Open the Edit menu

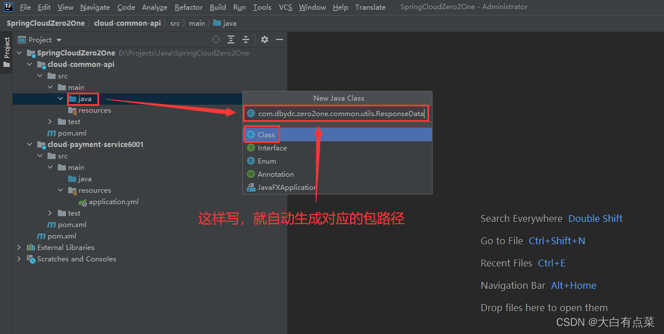[44, 7]
